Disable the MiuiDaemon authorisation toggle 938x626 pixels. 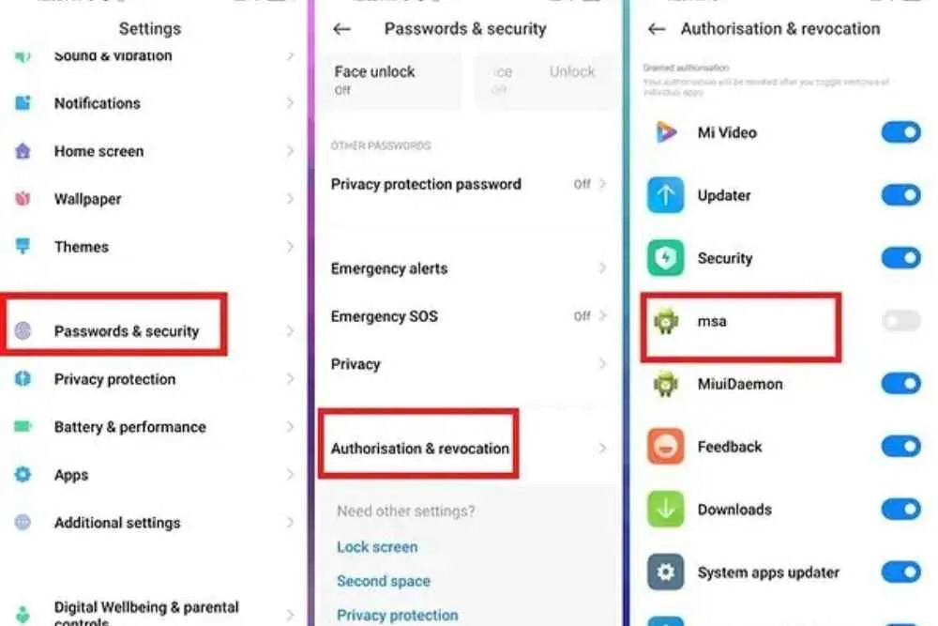click(x=900, y=384)
